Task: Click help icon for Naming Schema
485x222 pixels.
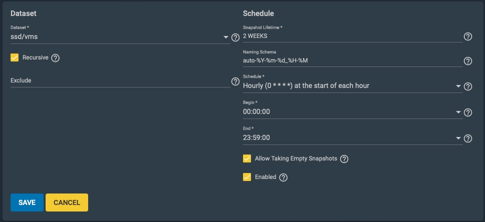Action: click(468, 61)
